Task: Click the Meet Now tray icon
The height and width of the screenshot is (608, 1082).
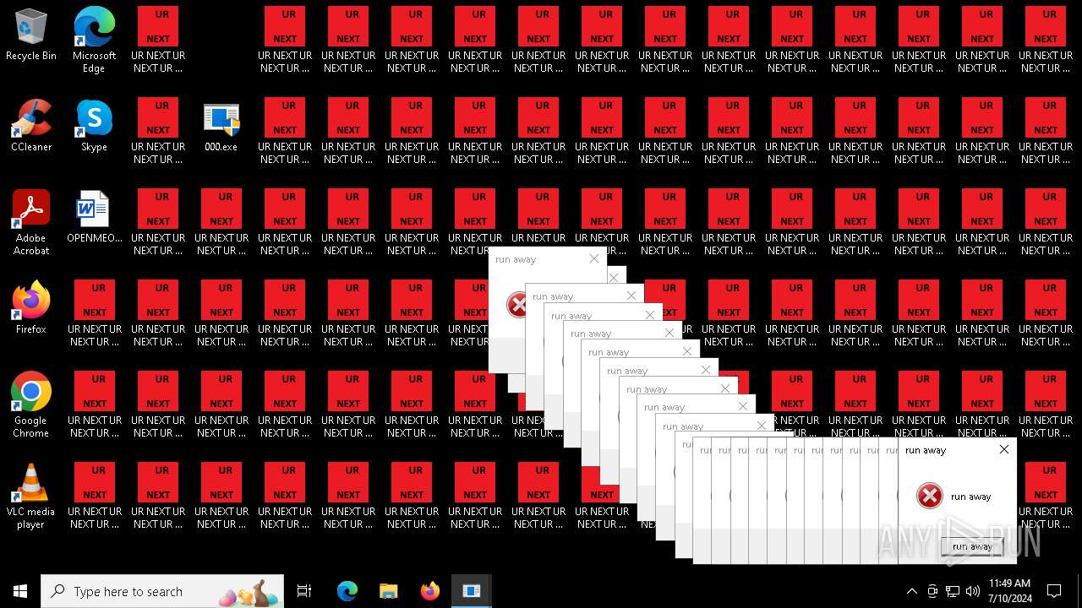Action: tap(932, 591)
